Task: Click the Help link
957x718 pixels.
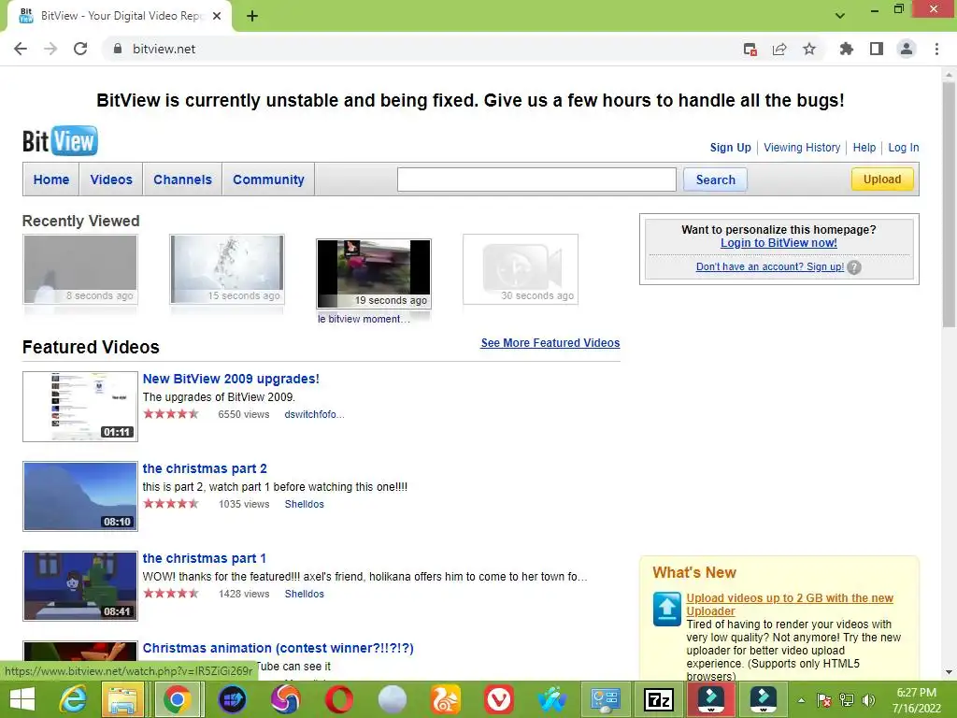Action: (x=864, y=148)
